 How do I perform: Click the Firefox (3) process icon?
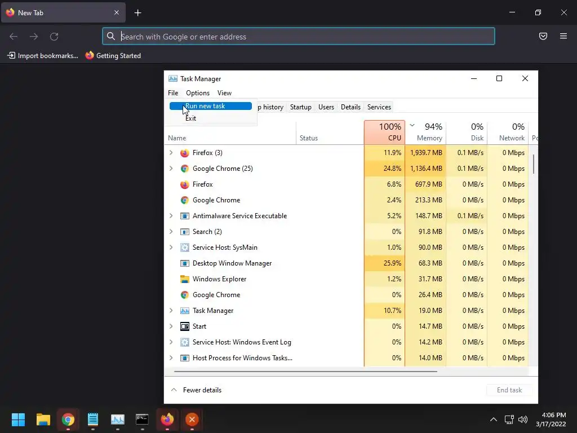pyautogui.click(x=184, y=153)
